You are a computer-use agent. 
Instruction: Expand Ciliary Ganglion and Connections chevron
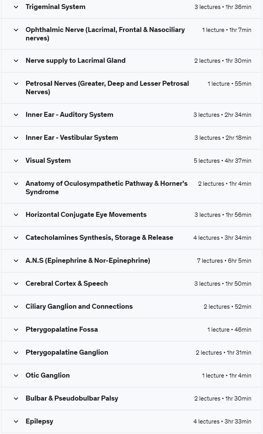(x=16, y=307)
